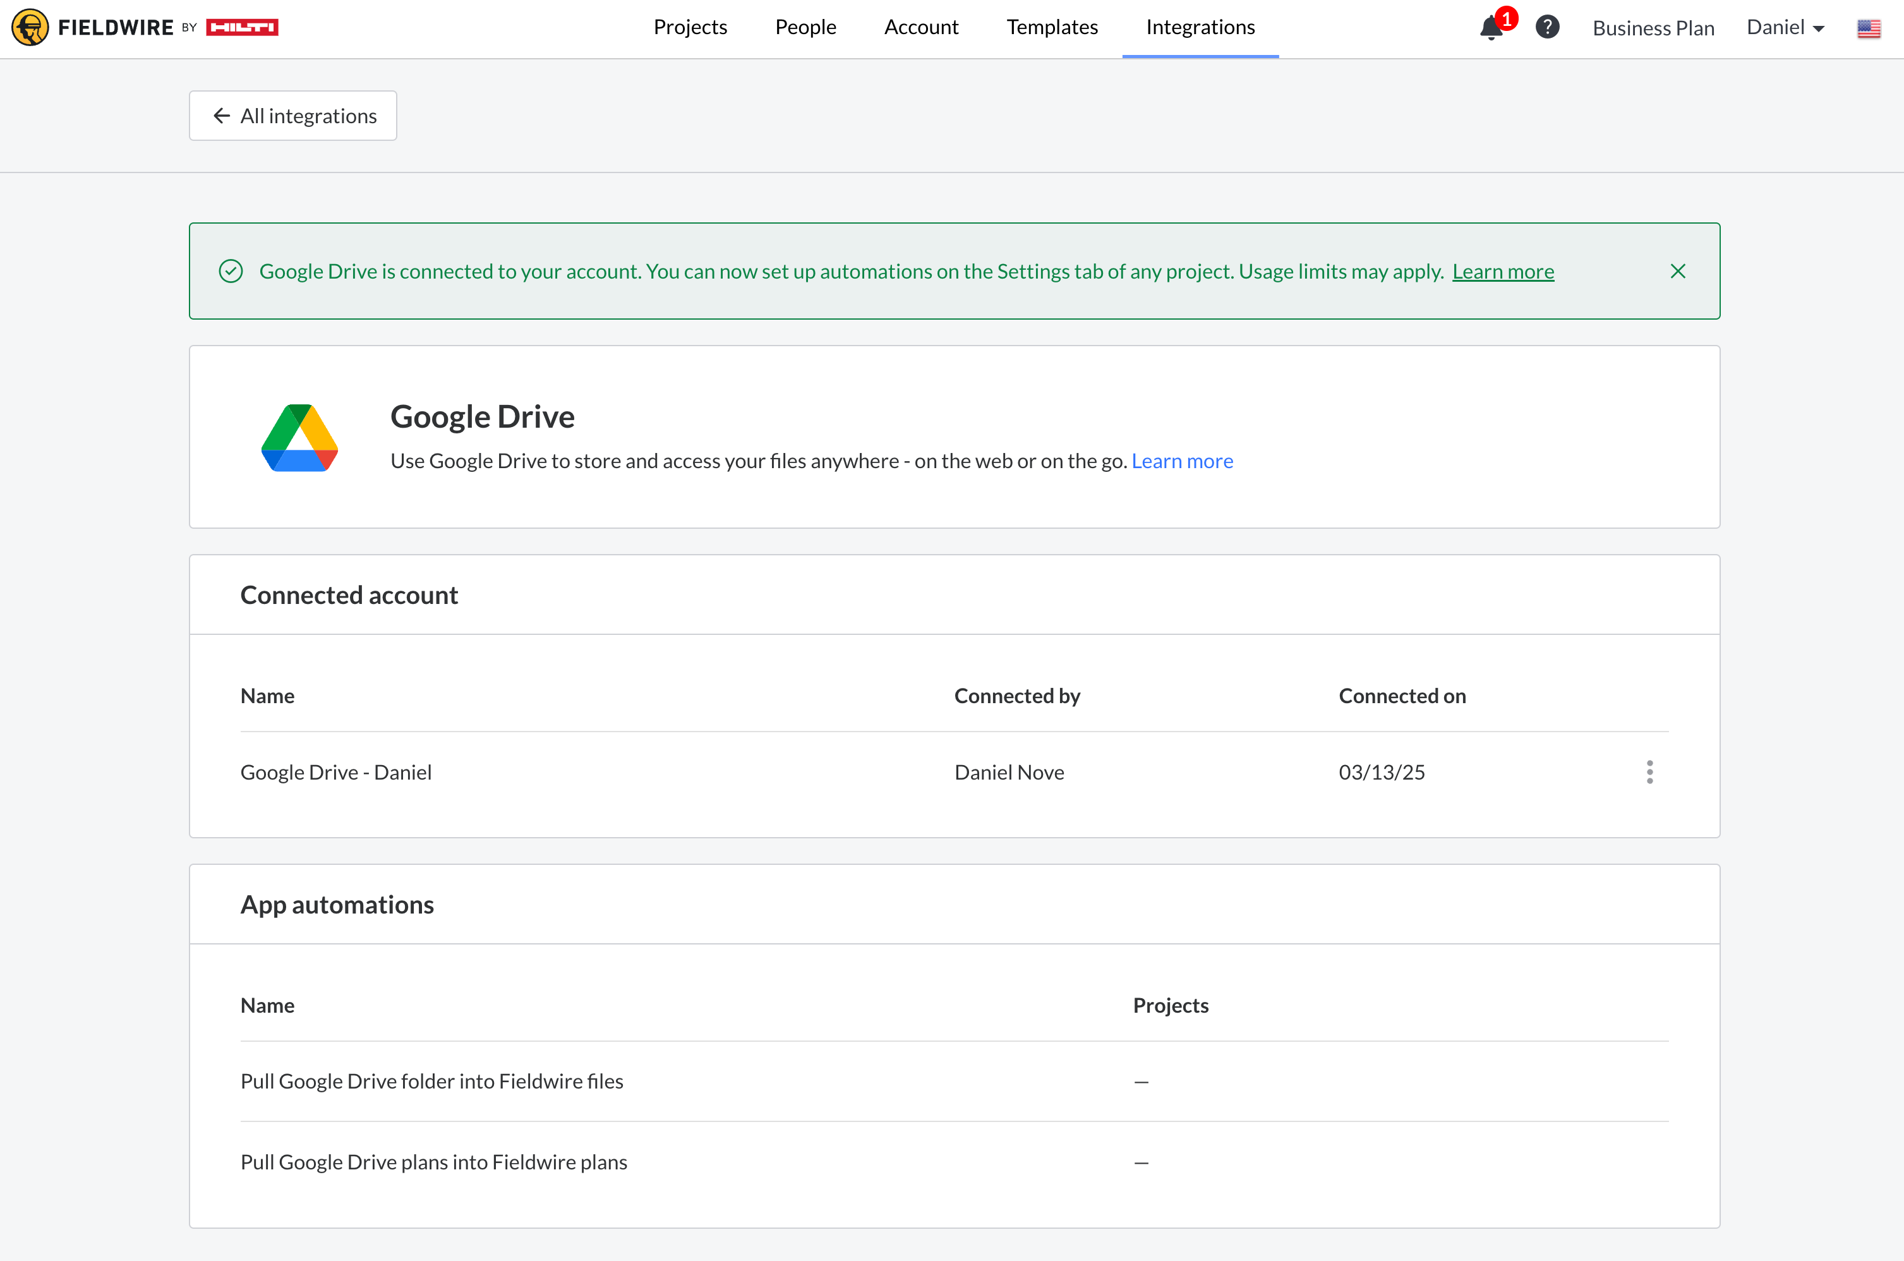This screenshot has width=1904, height=1261.
Task: Select the Templates tab
Action: click(x=1052, y=27)
